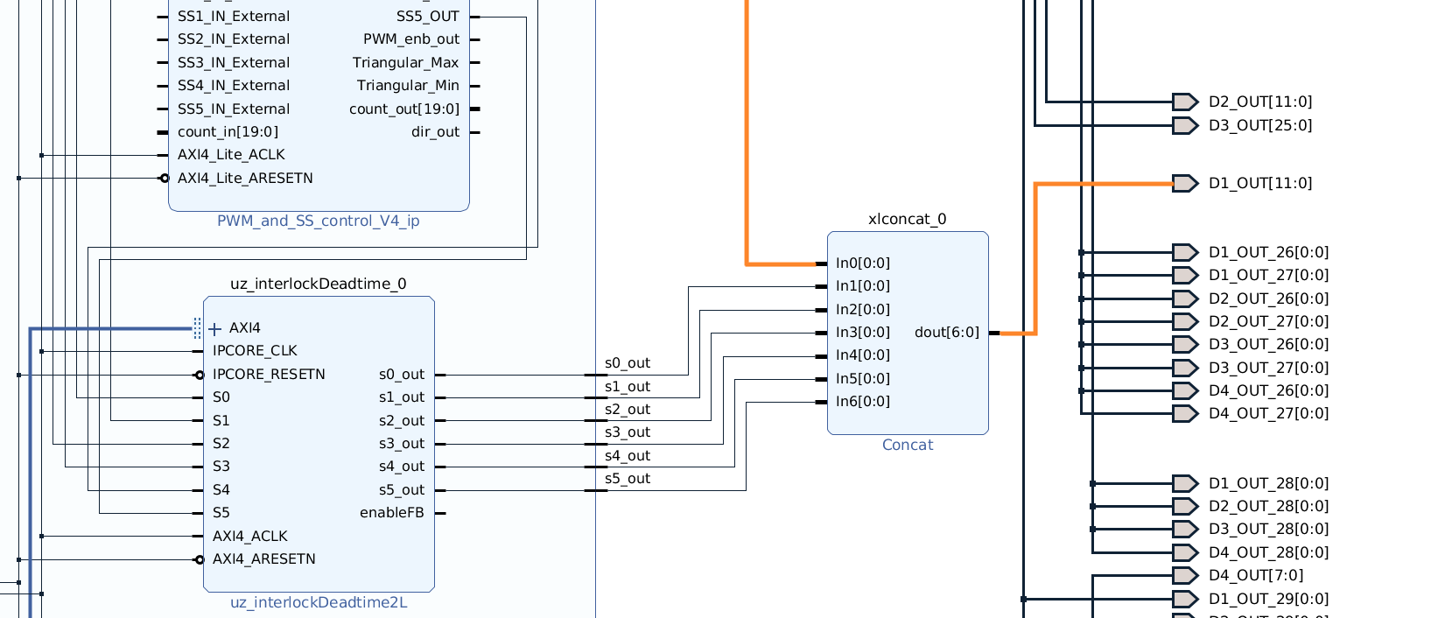Click the PWM_and_SS_control_V4_ip label
This screenshot has width=1452, height=618.
click(318, 221)
